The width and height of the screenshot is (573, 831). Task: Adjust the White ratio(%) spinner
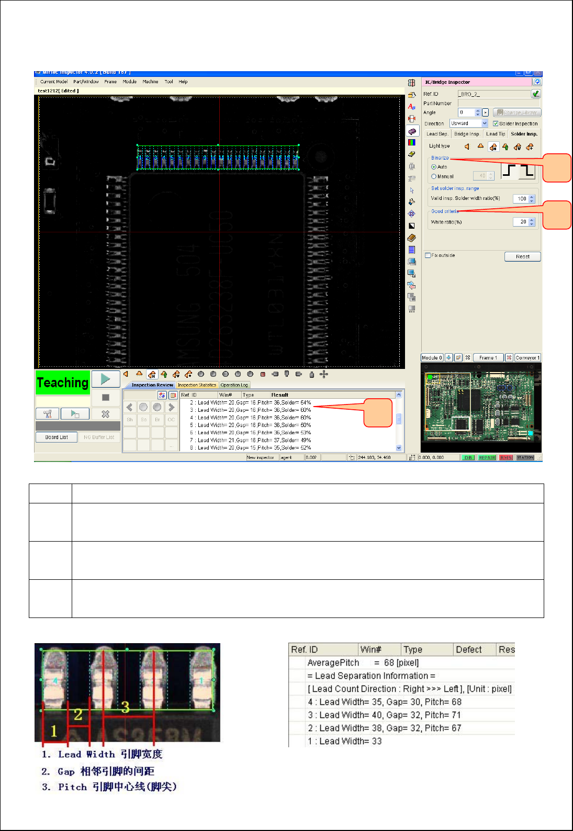tap(532, 222)
